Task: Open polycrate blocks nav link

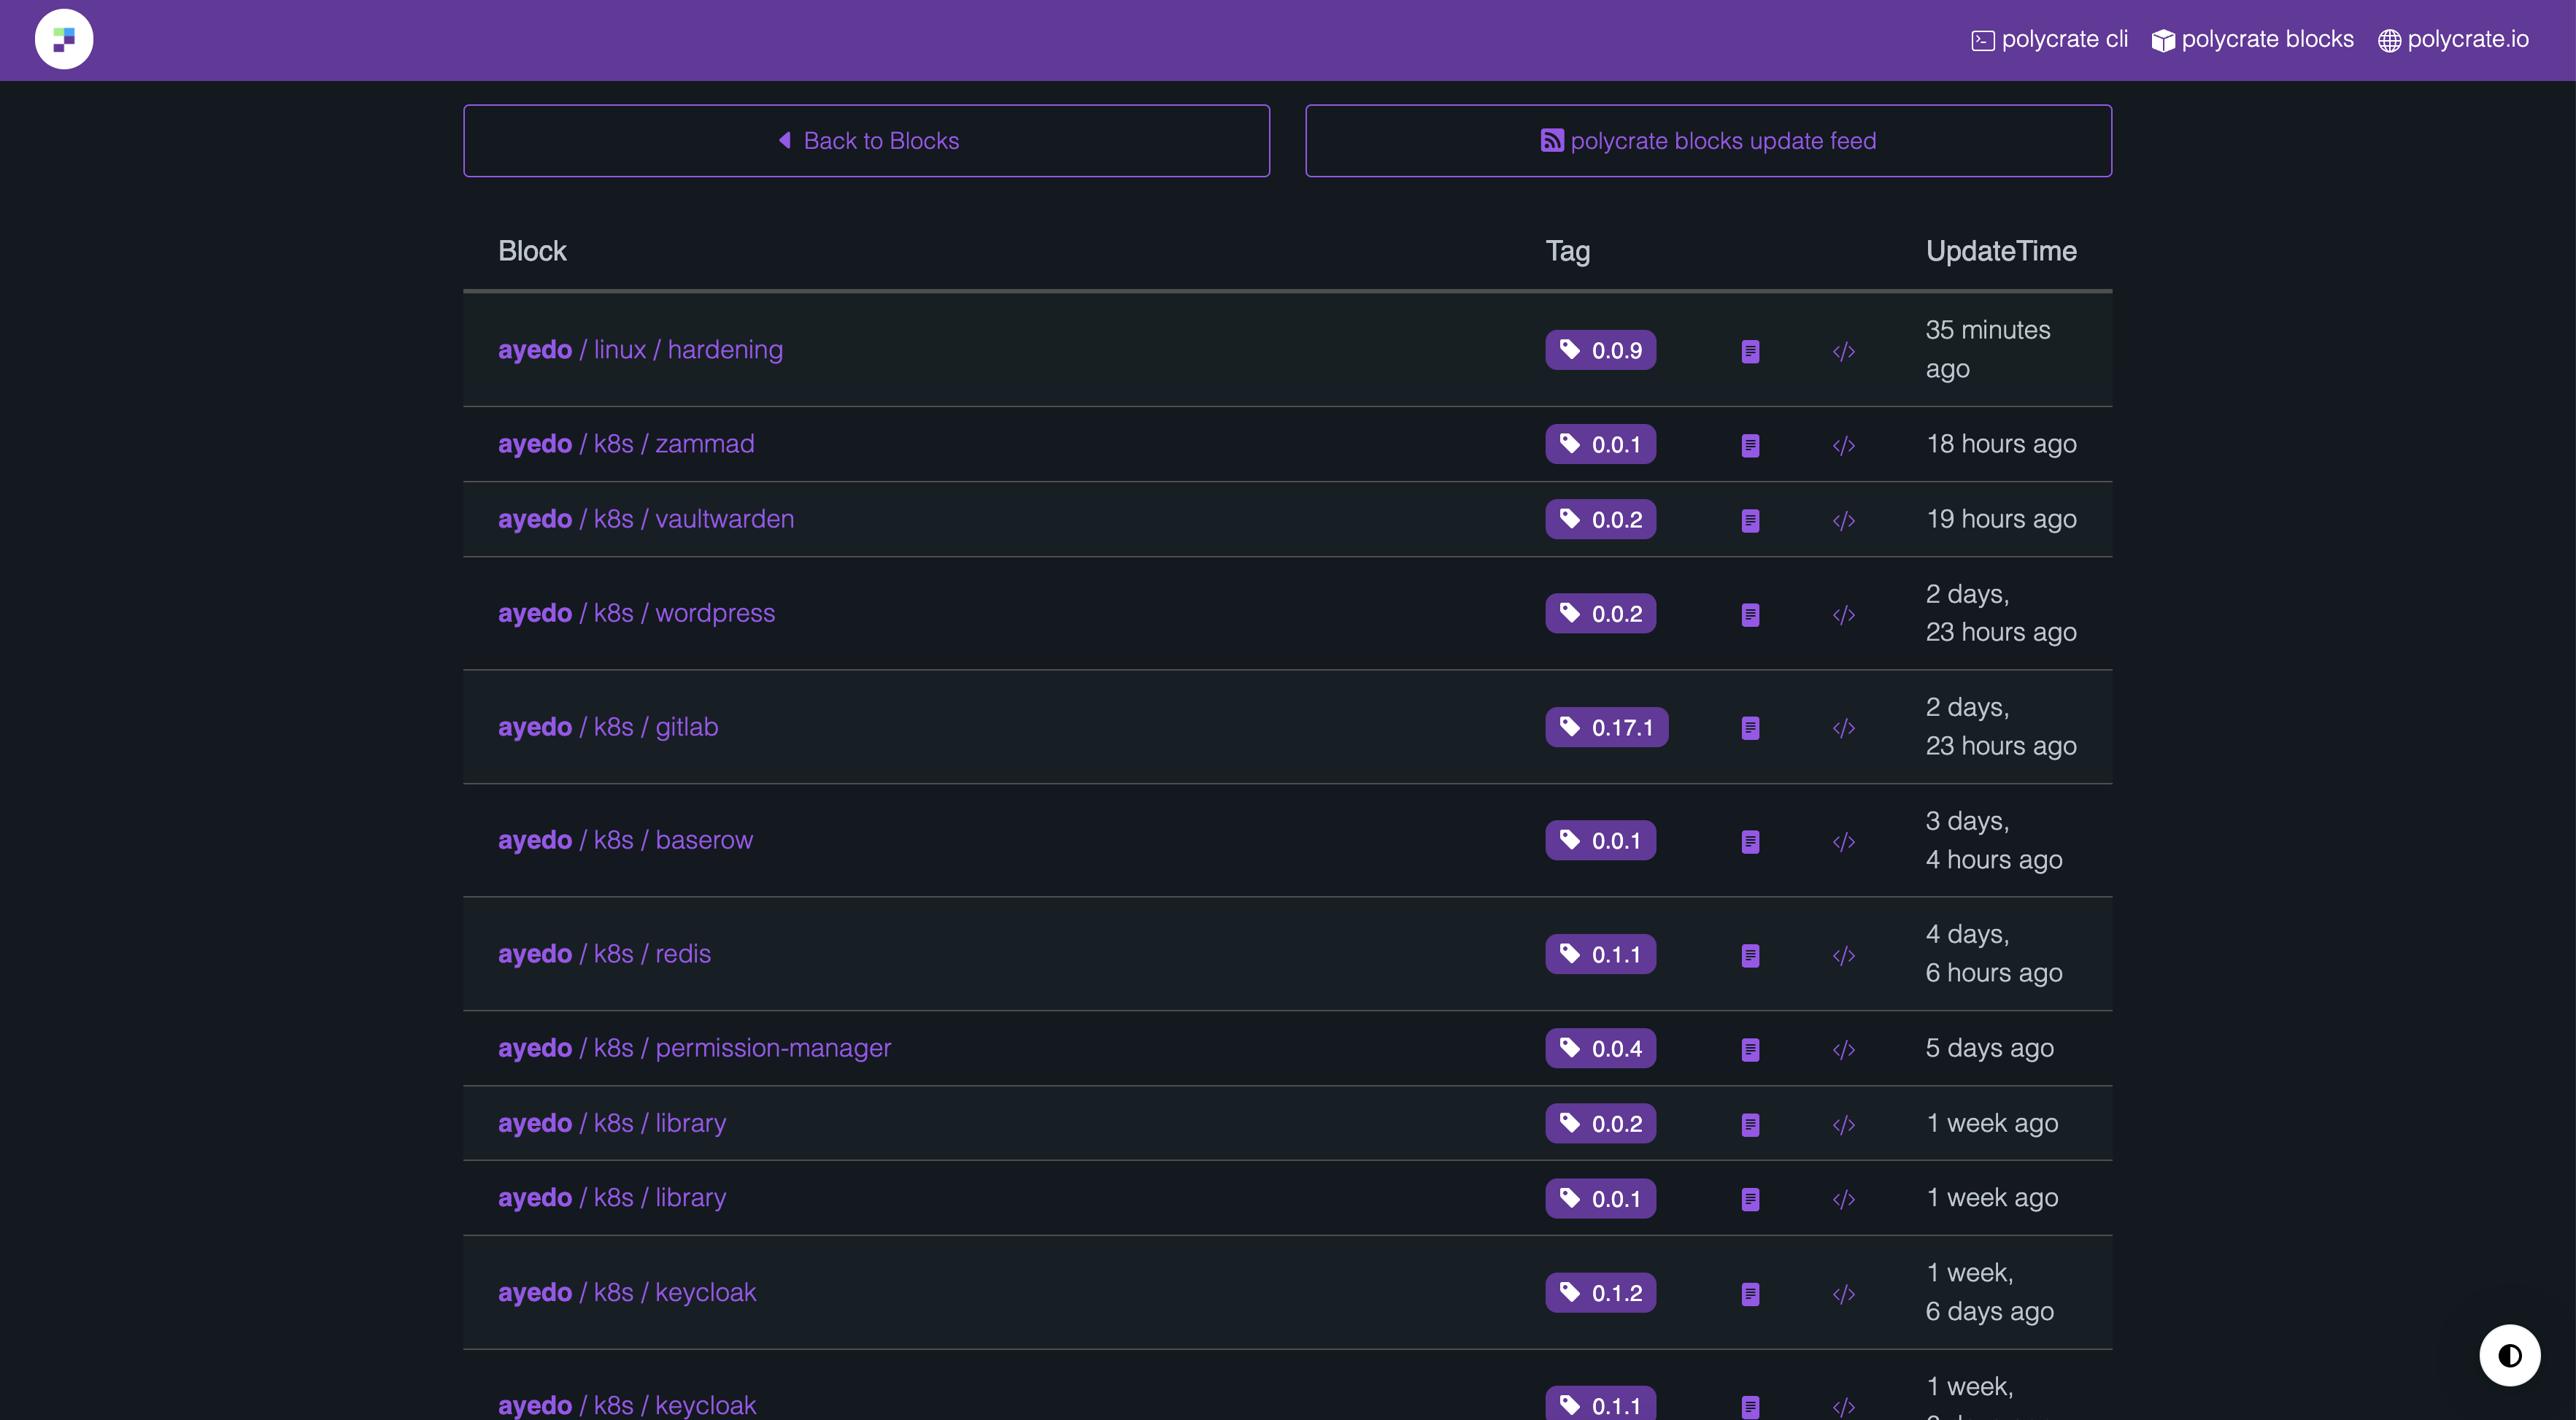Action: pos(2252,39)
